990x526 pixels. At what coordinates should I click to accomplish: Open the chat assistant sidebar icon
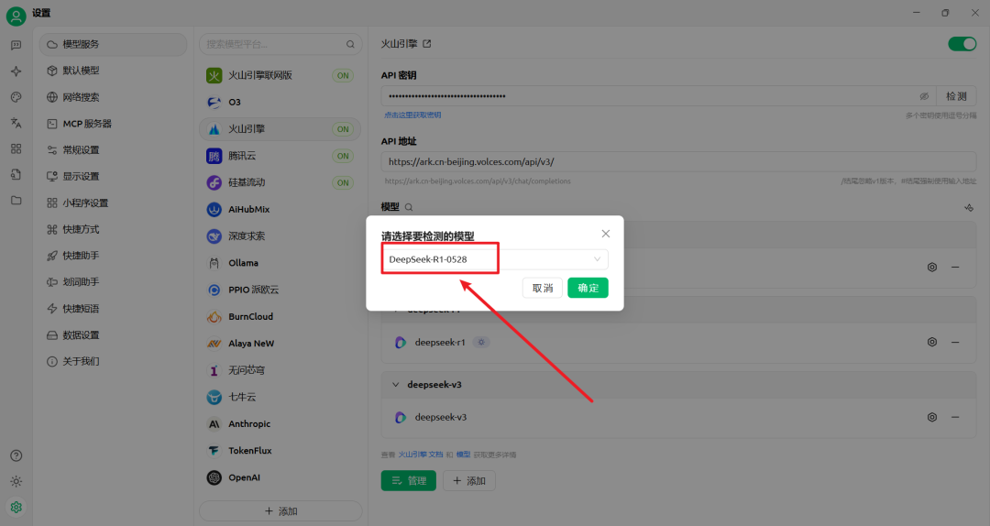tap(16, 46)
